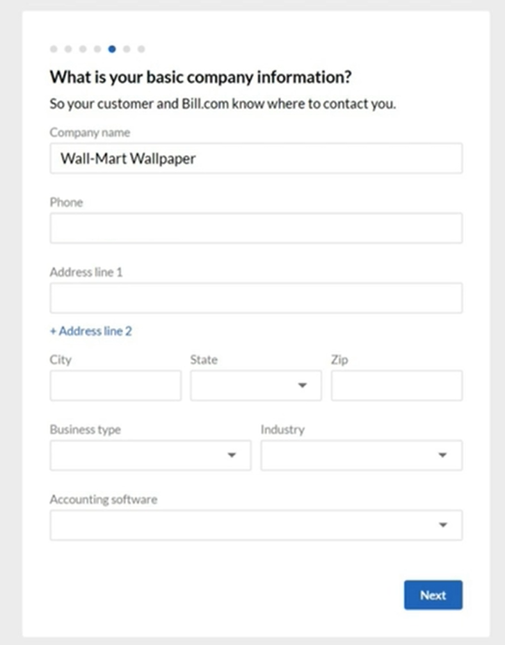Click into the Phone input field
This screenshot has height=645, width=505.
coord(256,229)
